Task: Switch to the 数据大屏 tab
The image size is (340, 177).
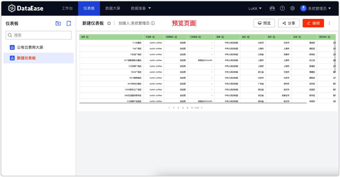Action: click(x=113, y=8)
